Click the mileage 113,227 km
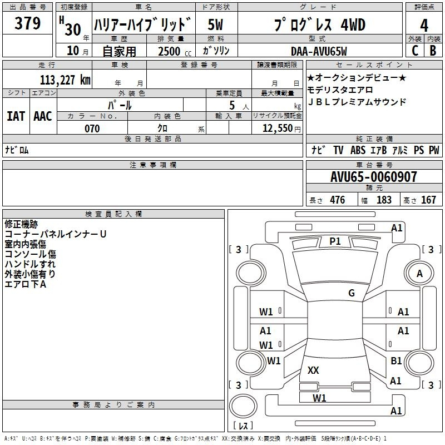Screen dimensions: 445x445 coord(65,80)
